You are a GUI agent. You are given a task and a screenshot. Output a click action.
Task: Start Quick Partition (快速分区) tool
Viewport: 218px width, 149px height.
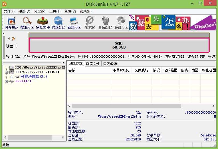[x=58, y=23]
